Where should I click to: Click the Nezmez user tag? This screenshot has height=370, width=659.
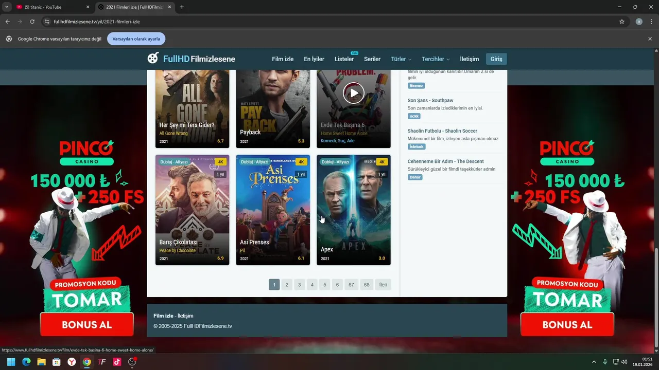coord(416,86)
